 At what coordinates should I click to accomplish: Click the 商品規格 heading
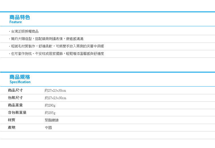pyautogui.click(x=20, y=77)
